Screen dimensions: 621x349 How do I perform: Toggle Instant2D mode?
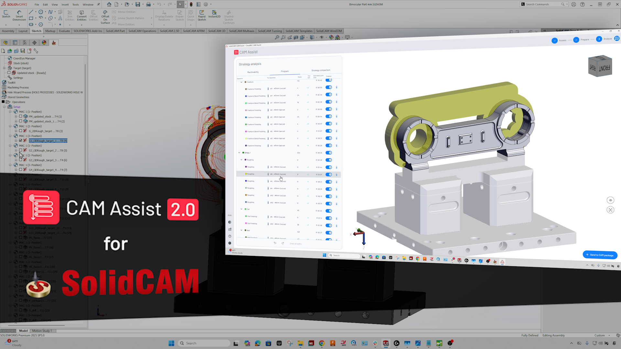(214, 15)
